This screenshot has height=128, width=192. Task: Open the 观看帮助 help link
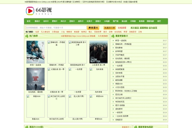(x=144, y=28)
